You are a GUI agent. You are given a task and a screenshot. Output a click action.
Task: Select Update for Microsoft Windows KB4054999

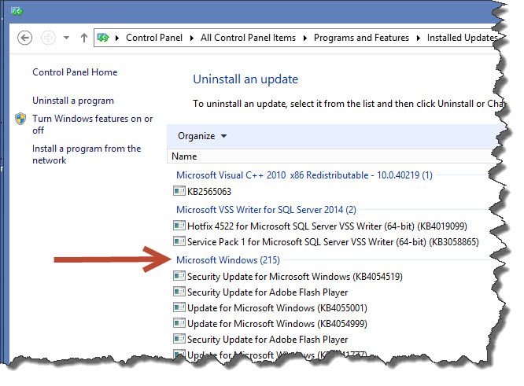coord(277,324)
